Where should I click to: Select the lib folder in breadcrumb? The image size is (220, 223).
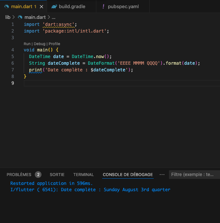pos(8,17)
